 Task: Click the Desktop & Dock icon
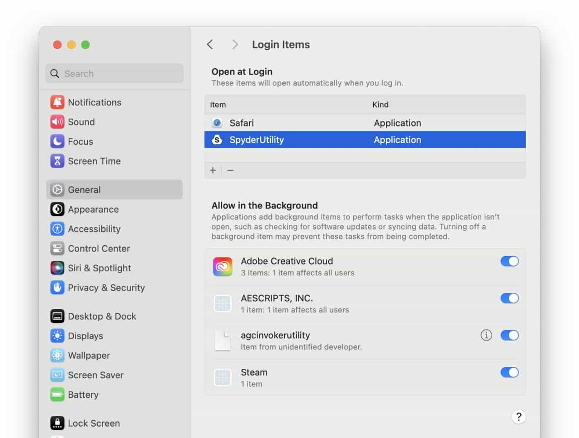57,316
